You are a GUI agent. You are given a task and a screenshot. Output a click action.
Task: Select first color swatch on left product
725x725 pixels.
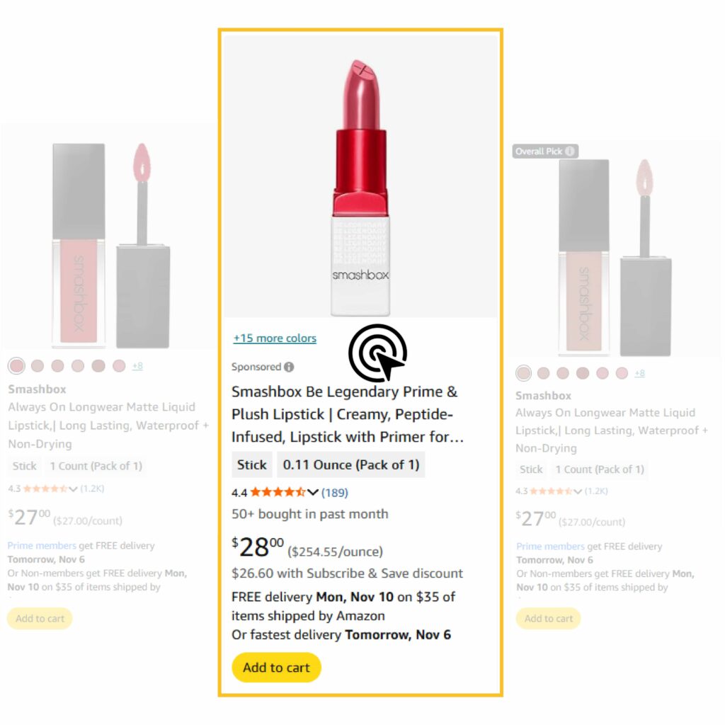17,366
